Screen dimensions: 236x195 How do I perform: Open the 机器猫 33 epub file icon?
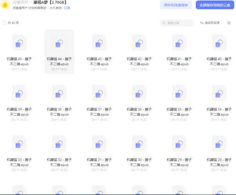(x=19, y=143)
